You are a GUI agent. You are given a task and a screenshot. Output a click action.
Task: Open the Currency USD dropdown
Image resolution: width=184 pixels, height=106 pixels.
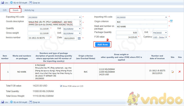coord(166,37)
